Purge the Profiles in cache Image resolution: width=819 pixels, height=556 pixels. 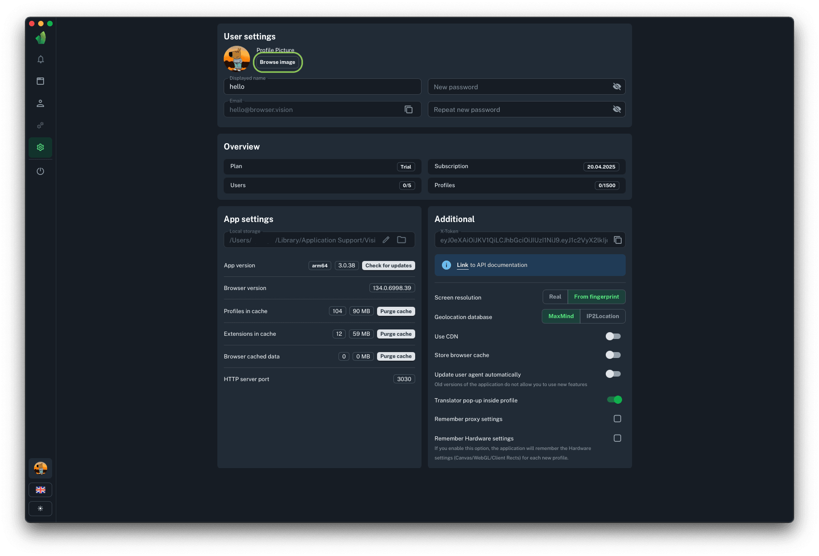(396, 311)
